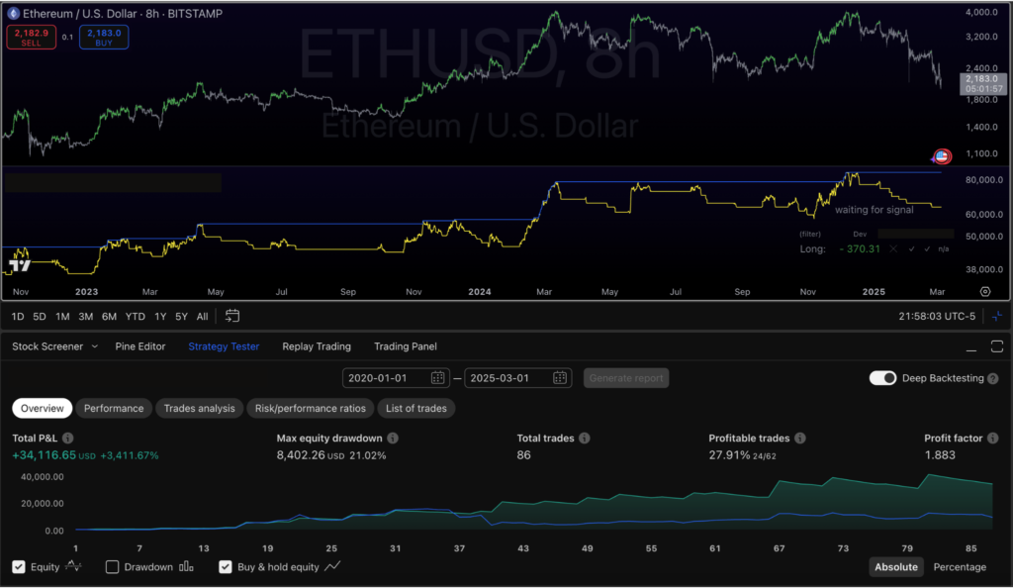Click the info icon beside Total P&L
The image size is (1013, 588).
(68, 438)
